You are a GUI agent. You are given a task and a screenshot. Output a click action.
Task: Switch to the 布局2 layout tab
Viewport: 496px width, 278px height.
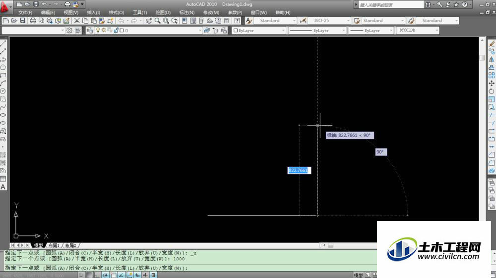click(70, 245)
